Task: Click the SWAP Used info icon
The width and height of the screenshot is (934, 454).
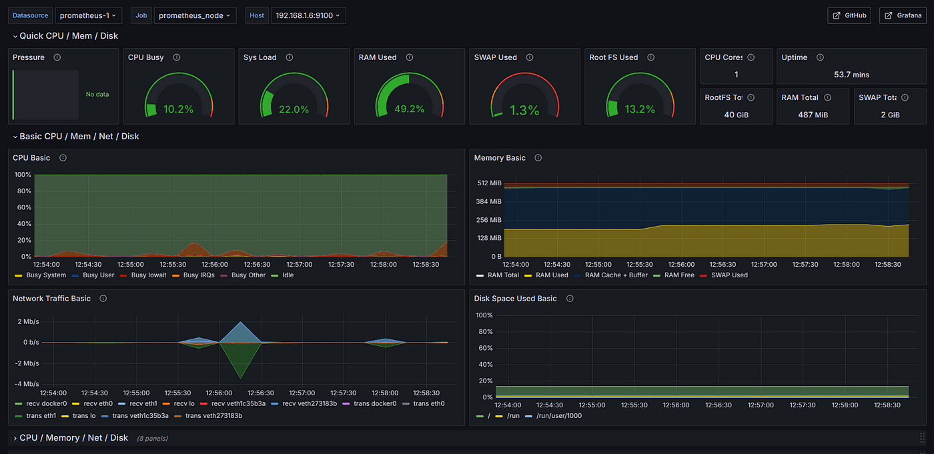Action: click(x=530, y=57)
